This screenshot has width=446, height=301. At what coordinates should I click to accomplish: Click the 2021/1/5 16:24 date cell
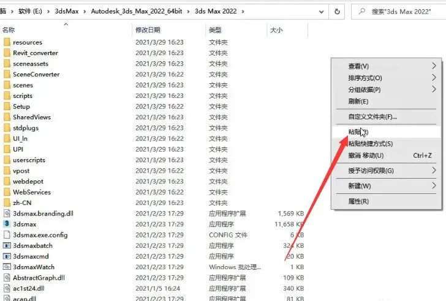pyautogui.click(x=158, y=289)
